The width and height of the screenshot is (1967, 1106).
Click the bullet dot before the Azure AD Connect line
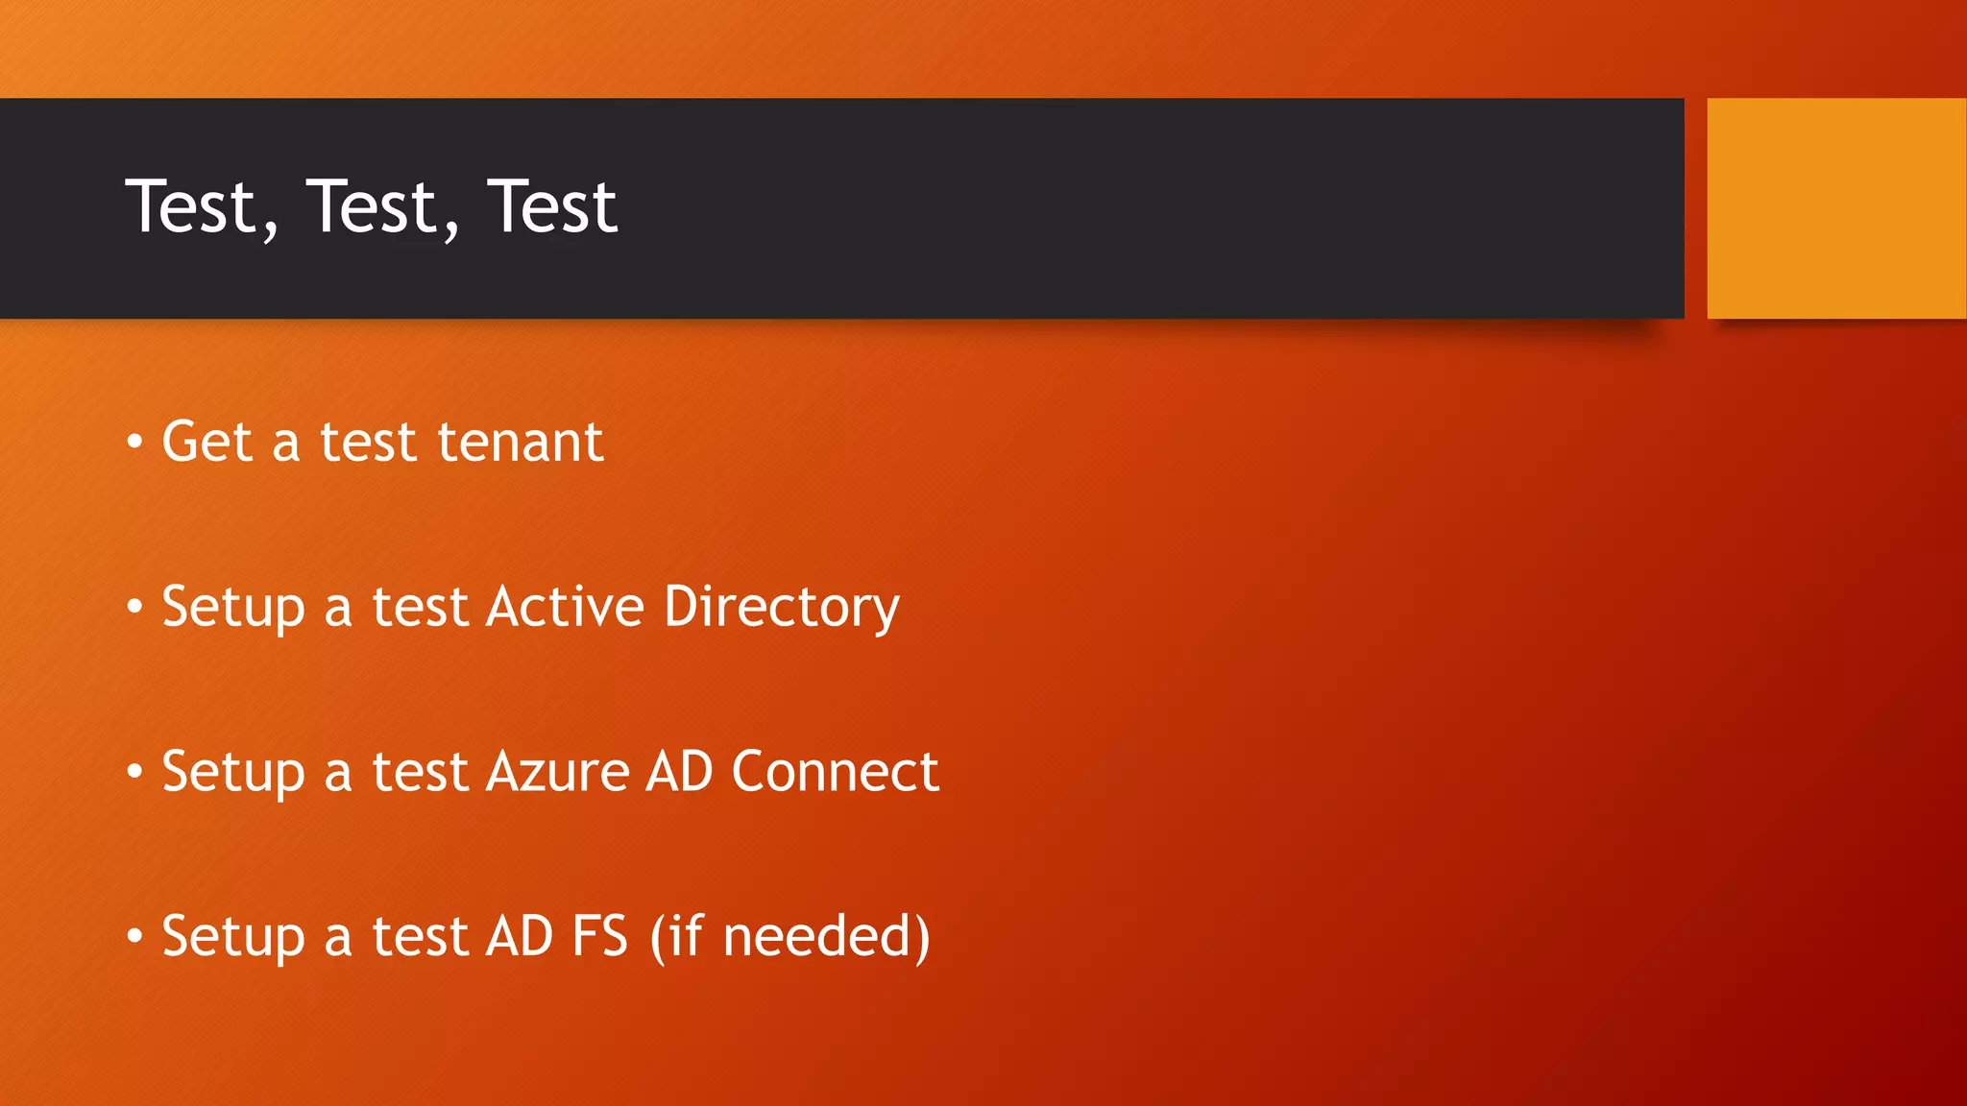pos(134,772)
